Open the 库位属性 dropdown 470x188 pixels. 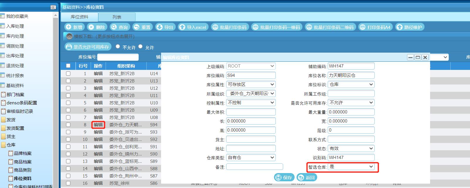pyautogui.click(x=251, y=84)
